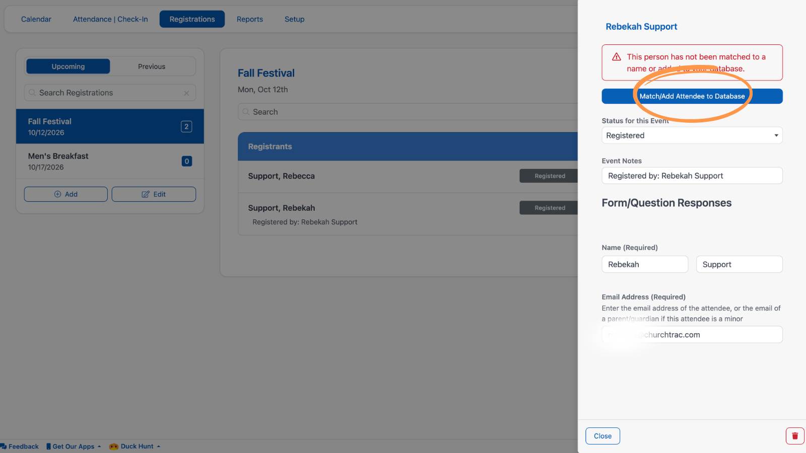The width and height of the screenshot is (806, 453).
Task: Click the Duck Hunt icon in the footer
Action: tap(114, 446)
